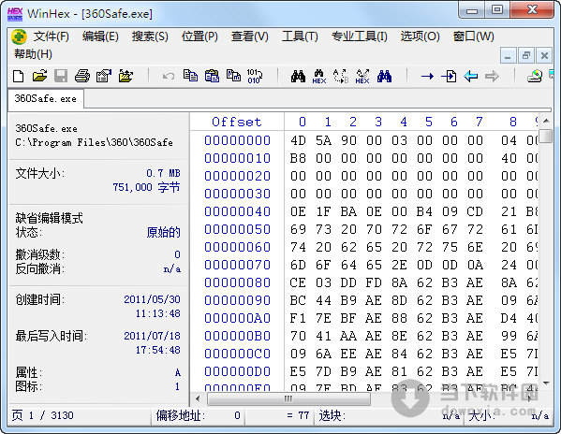Screen dimensions: 561x434
Task: Open the 编辑(E) menu
Action: click(x=100, y=36)
